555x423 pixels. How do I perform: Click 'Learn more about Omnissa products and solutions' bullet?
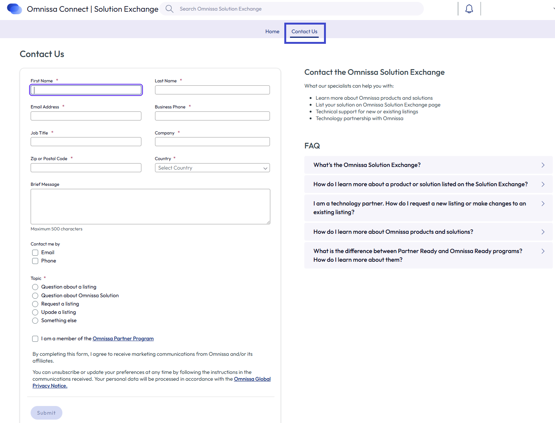(x=374, y=98)
